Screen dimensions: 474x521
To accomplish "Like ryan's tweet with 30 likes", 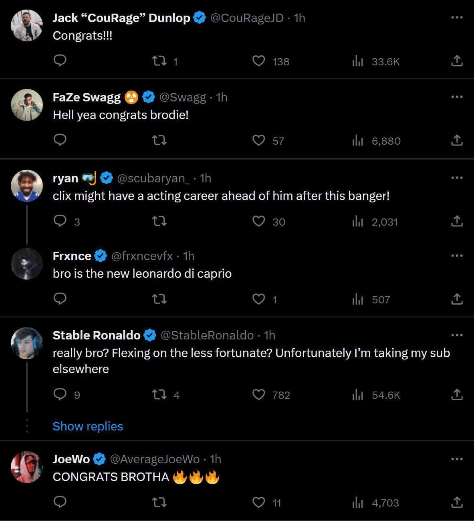I will (259, 221).
